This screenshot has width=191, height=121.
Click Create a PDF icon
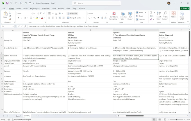[x=182, y=16]
